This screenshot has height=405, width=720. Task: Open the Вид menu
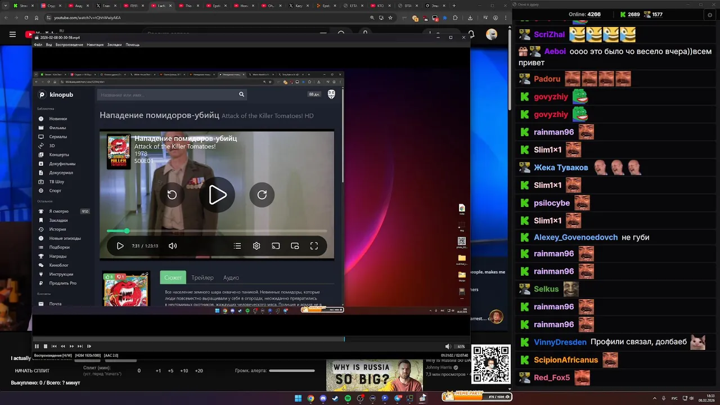coord(49,44)
